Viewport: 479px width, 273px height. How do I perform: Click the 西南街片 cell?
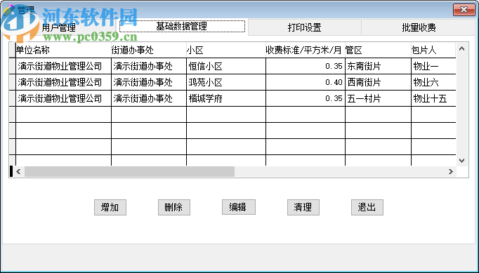coord(378,82)
